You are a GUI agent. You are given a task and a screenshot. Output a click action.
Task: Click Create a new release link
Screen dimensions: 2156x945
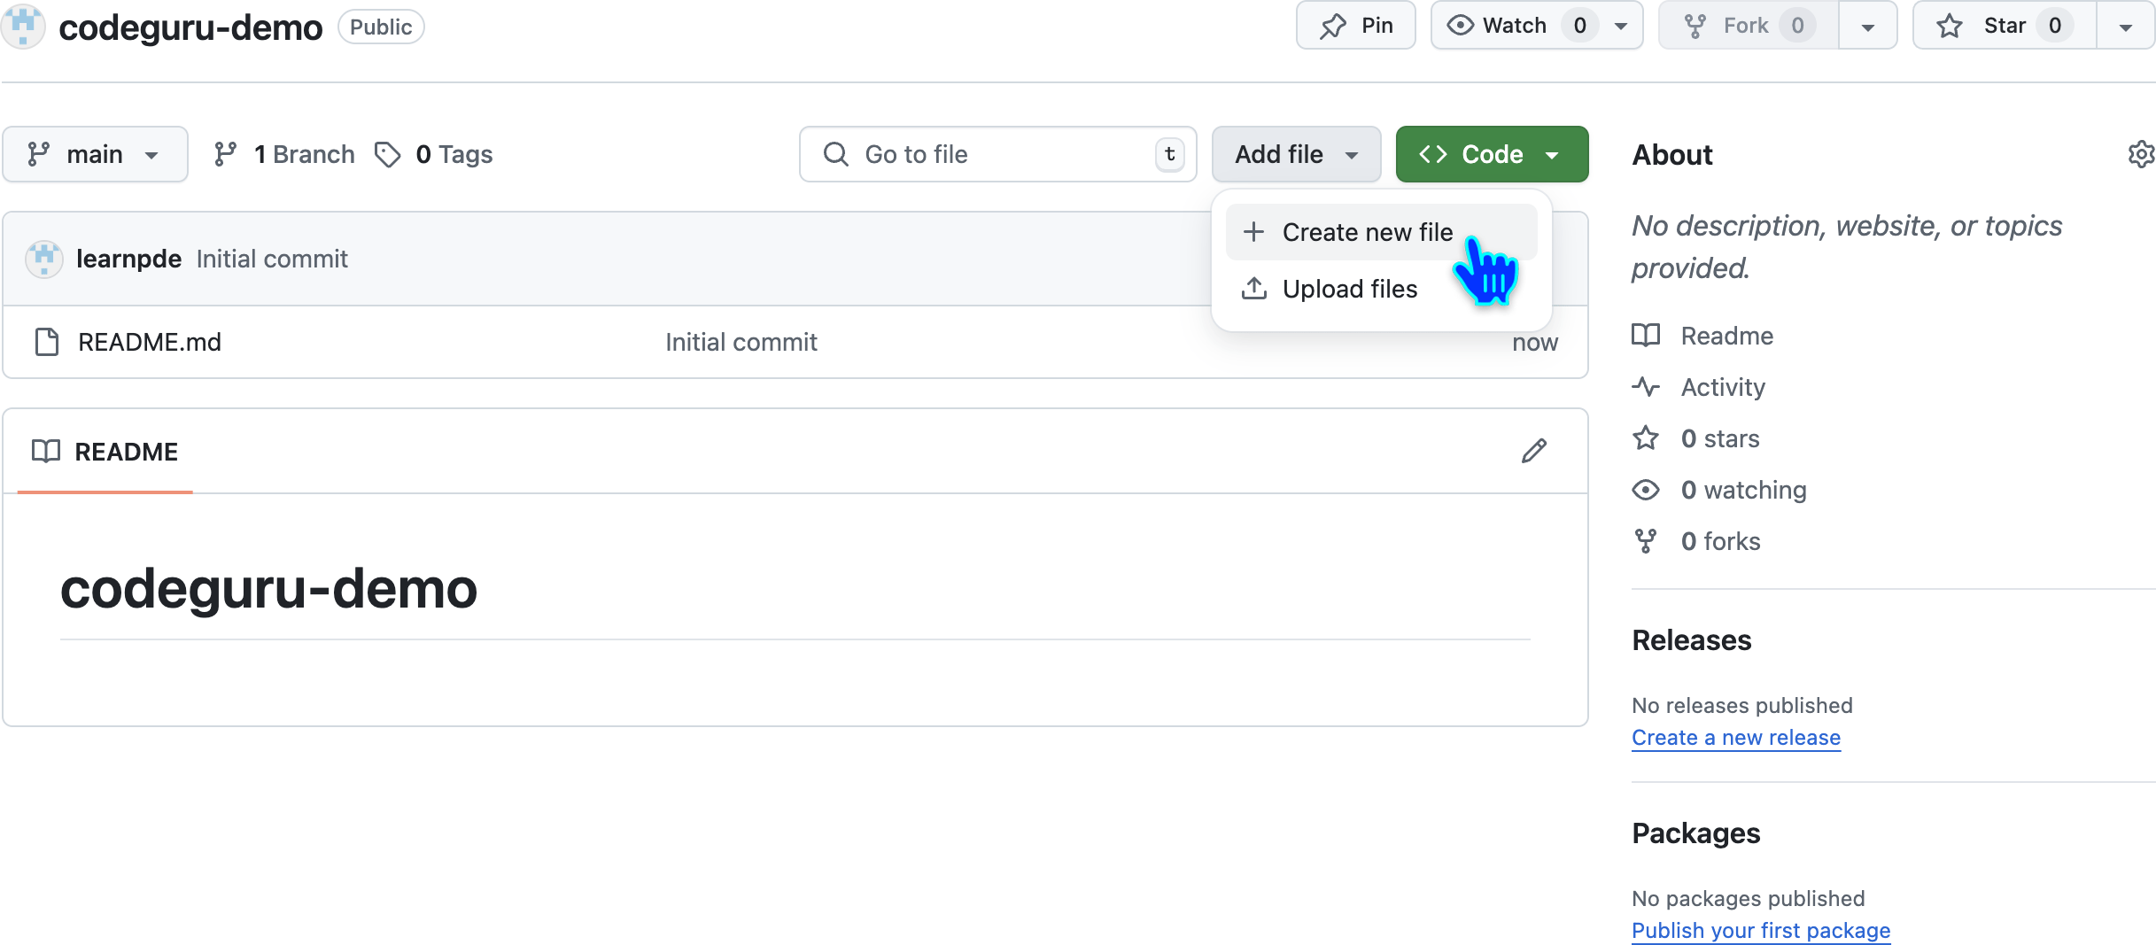(1736, 738)
